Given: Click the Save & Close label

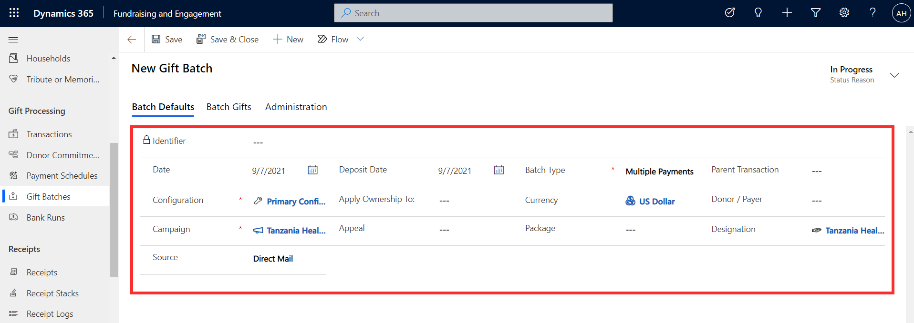Looking at the screenshot, I should (234, 40).
